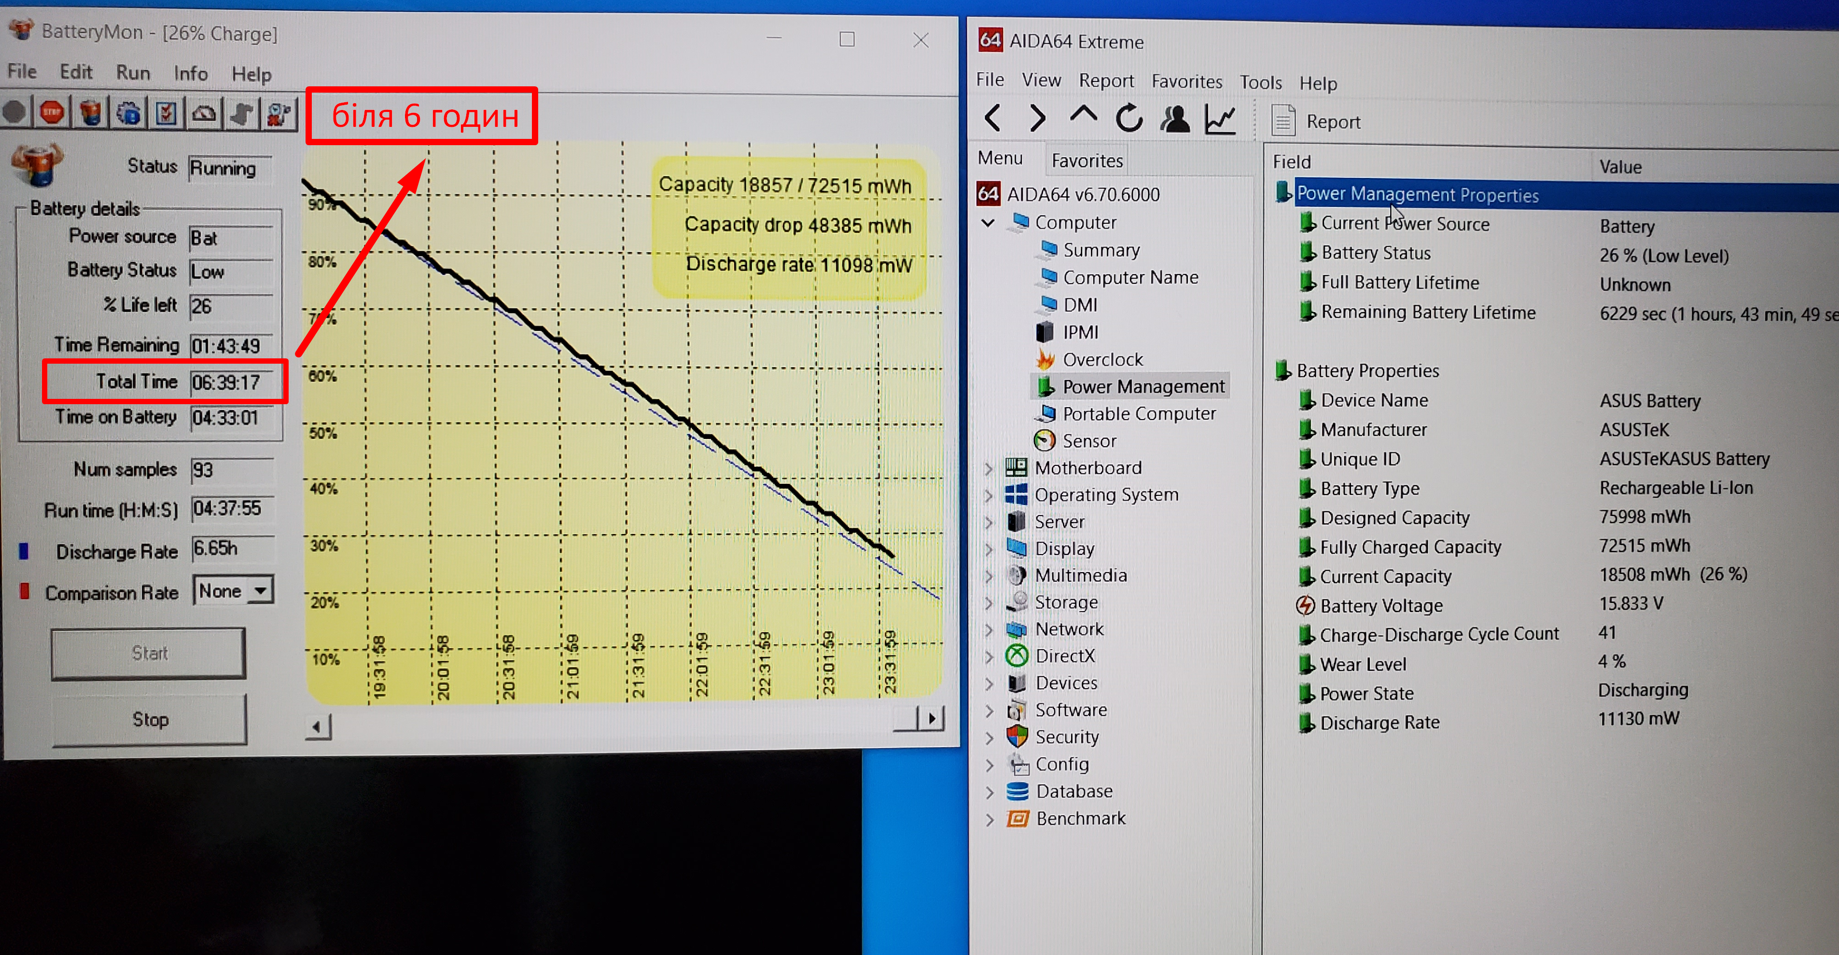Viewport: 1839px width, 955px height.
Task: Click AIDA64 back navigation arrow
Action: click(992, 118)
